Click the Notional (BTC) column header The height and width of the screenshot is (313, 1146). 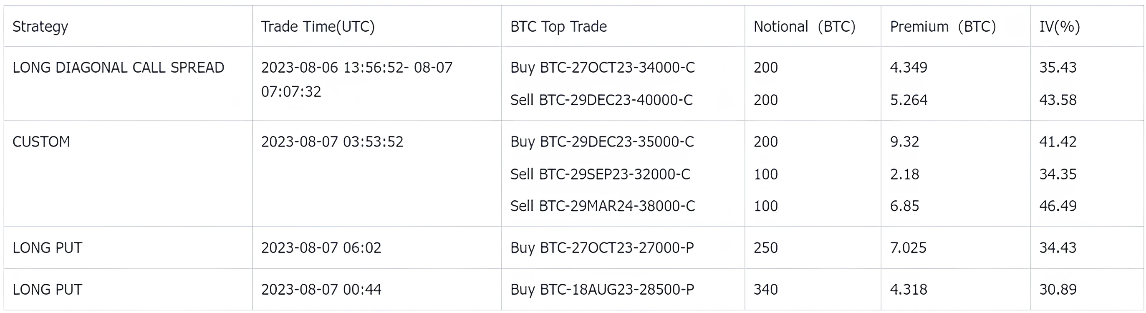click(x=804, y=27)
